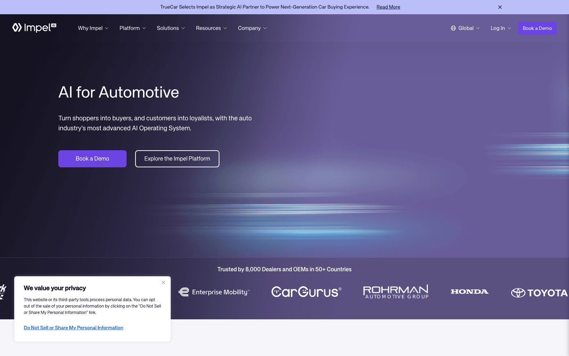Close the privacy notice popup
Screen dimensions: 569x356
(x=163, y=283)
